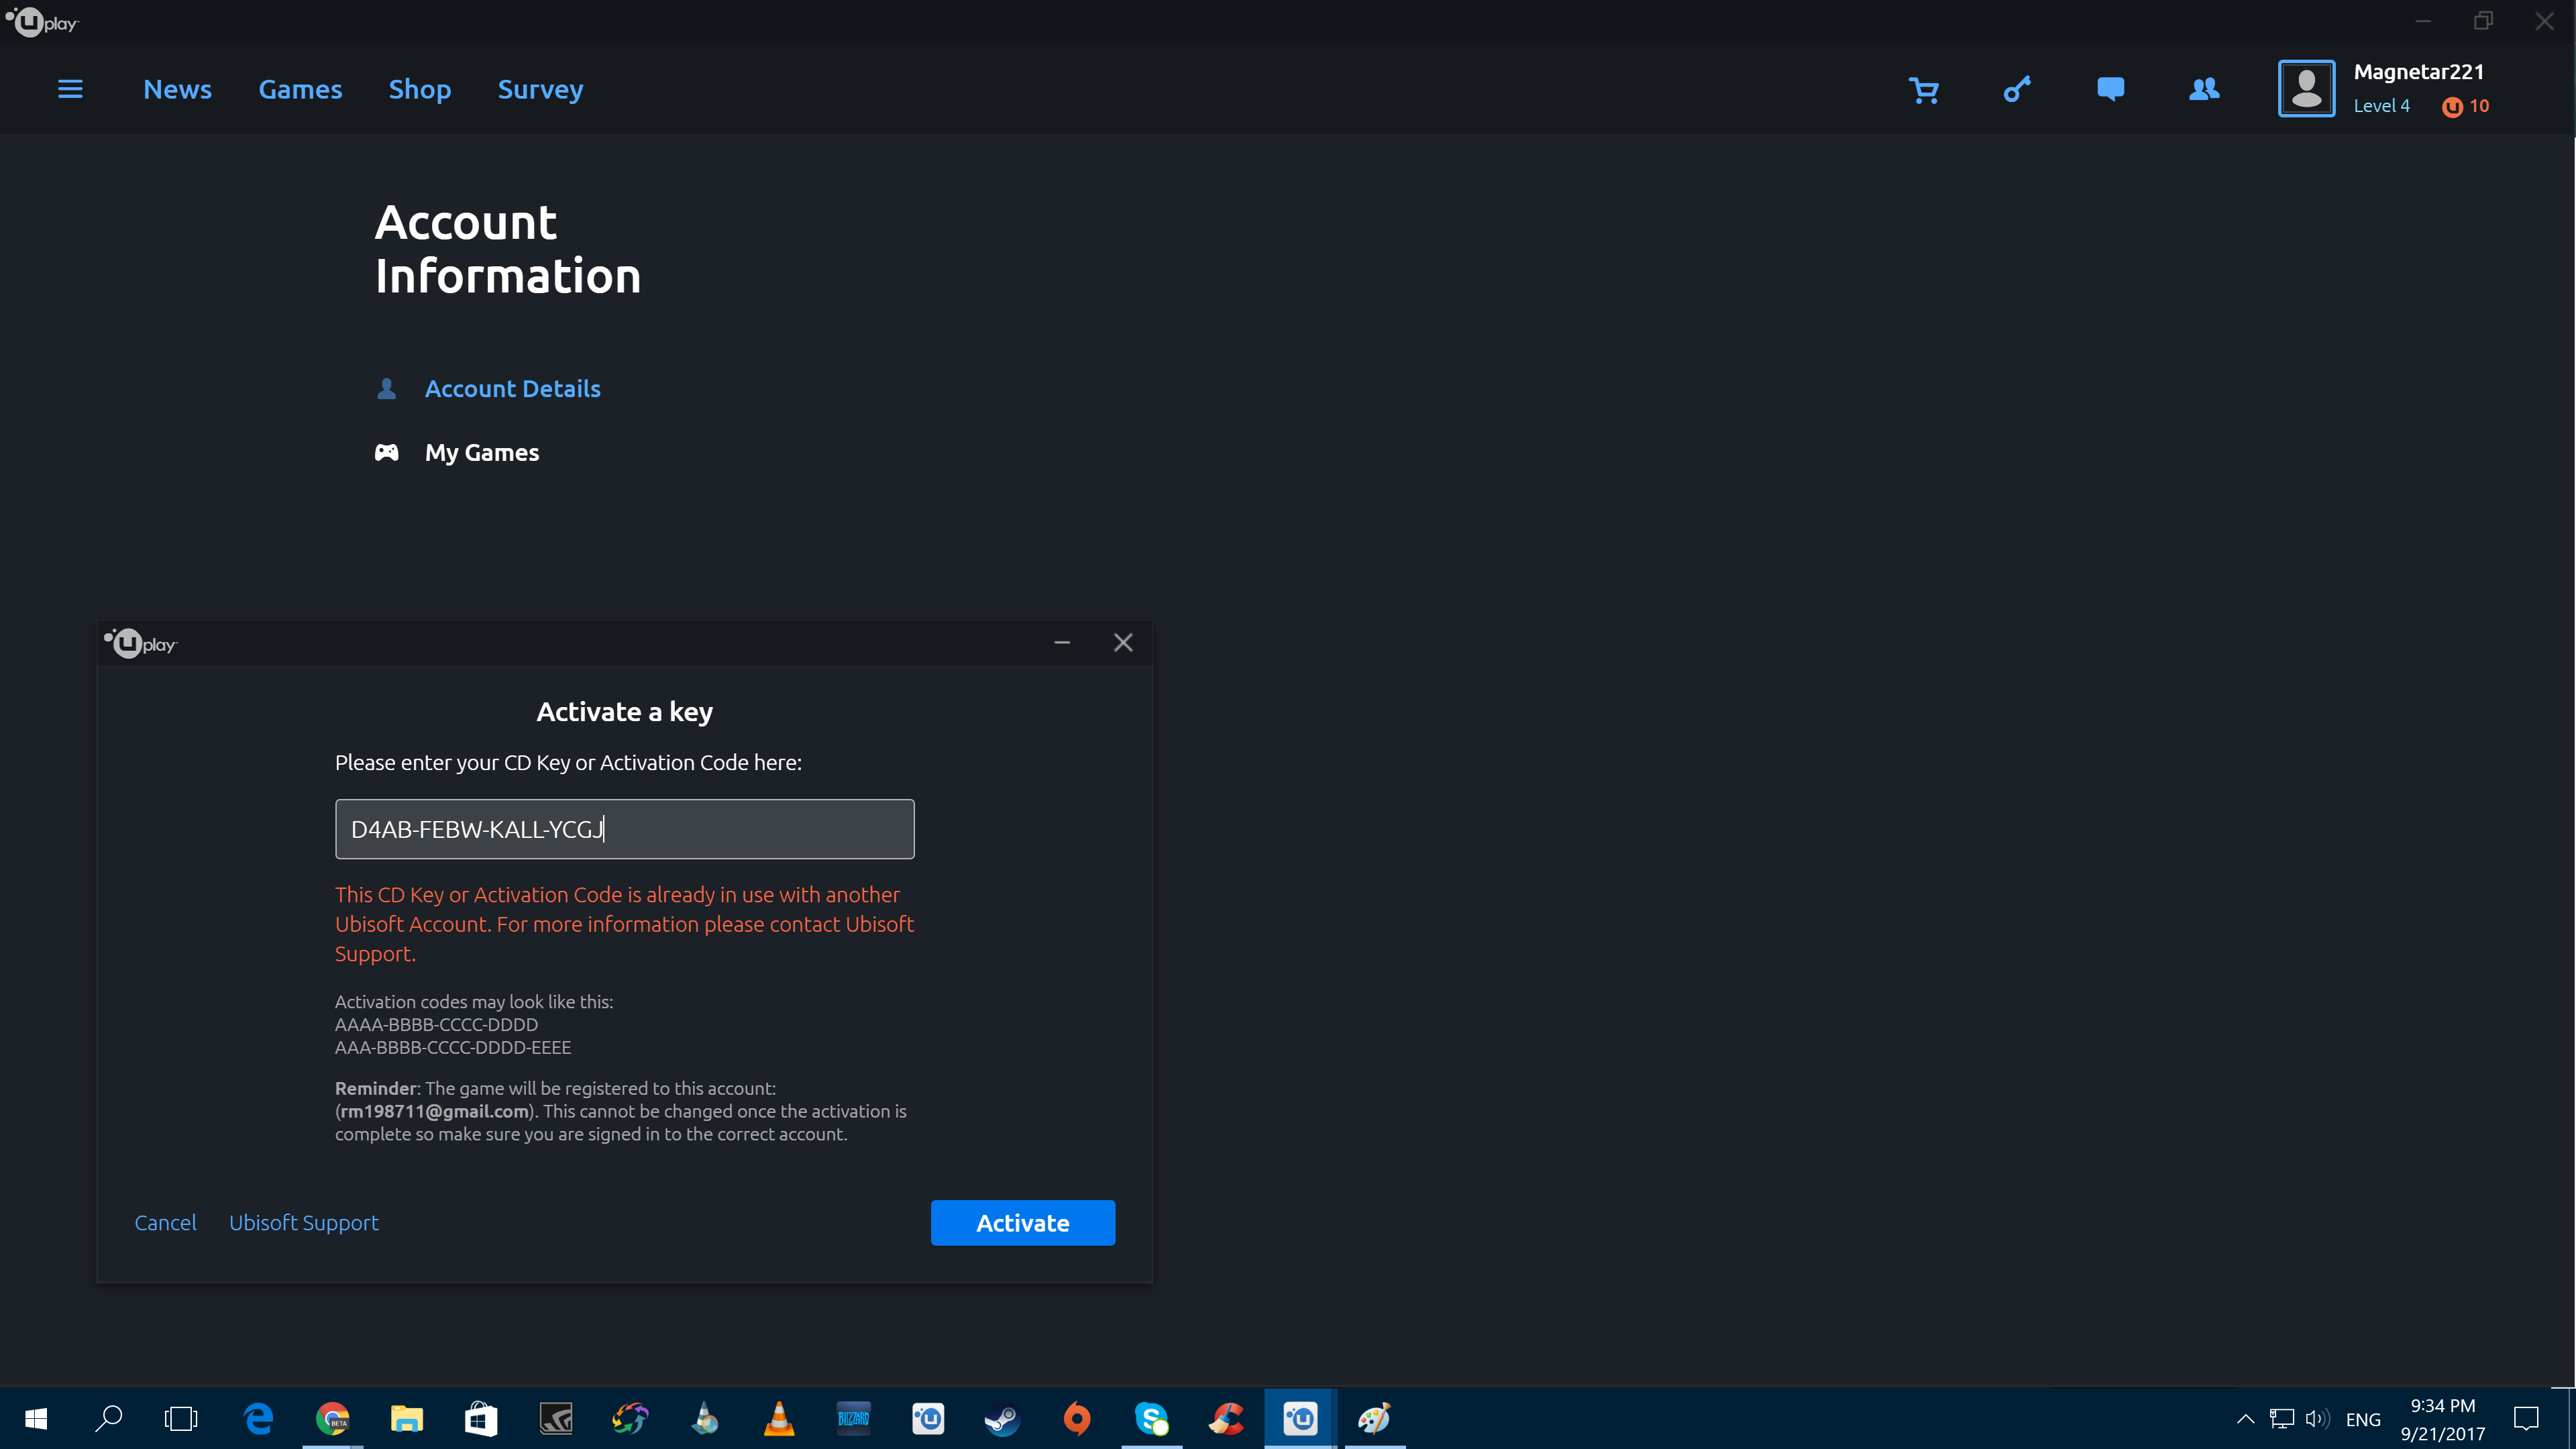The width and height of the screenshot is (2576, 1449).
Task: Open Origin from the taskbar
Action: coord(1077,1418)
